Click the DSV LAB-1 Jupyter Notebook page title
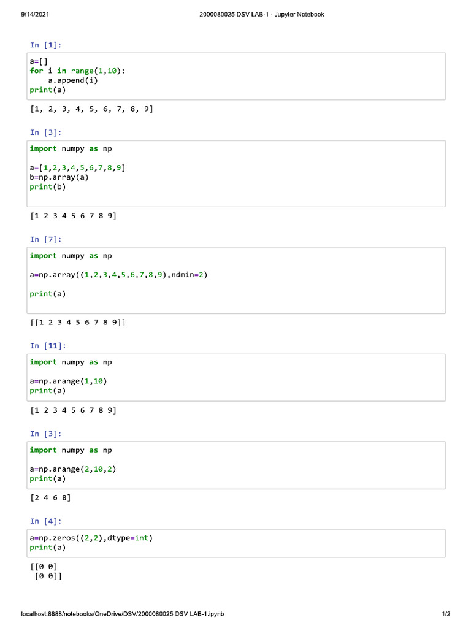The height and width of the screenshot is (628, 471). coord(262,14)
